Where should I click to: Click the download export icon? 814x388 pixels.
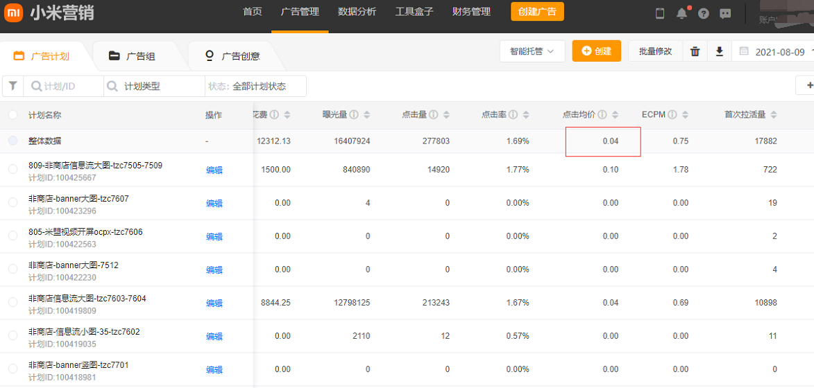(720, 52)
